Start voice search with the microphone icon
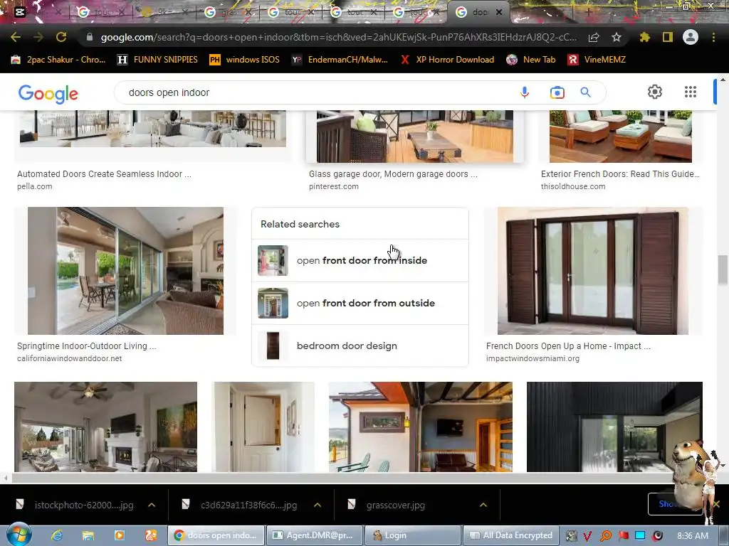The height and width of the screenshot is (546, 729). pos(525,92)
